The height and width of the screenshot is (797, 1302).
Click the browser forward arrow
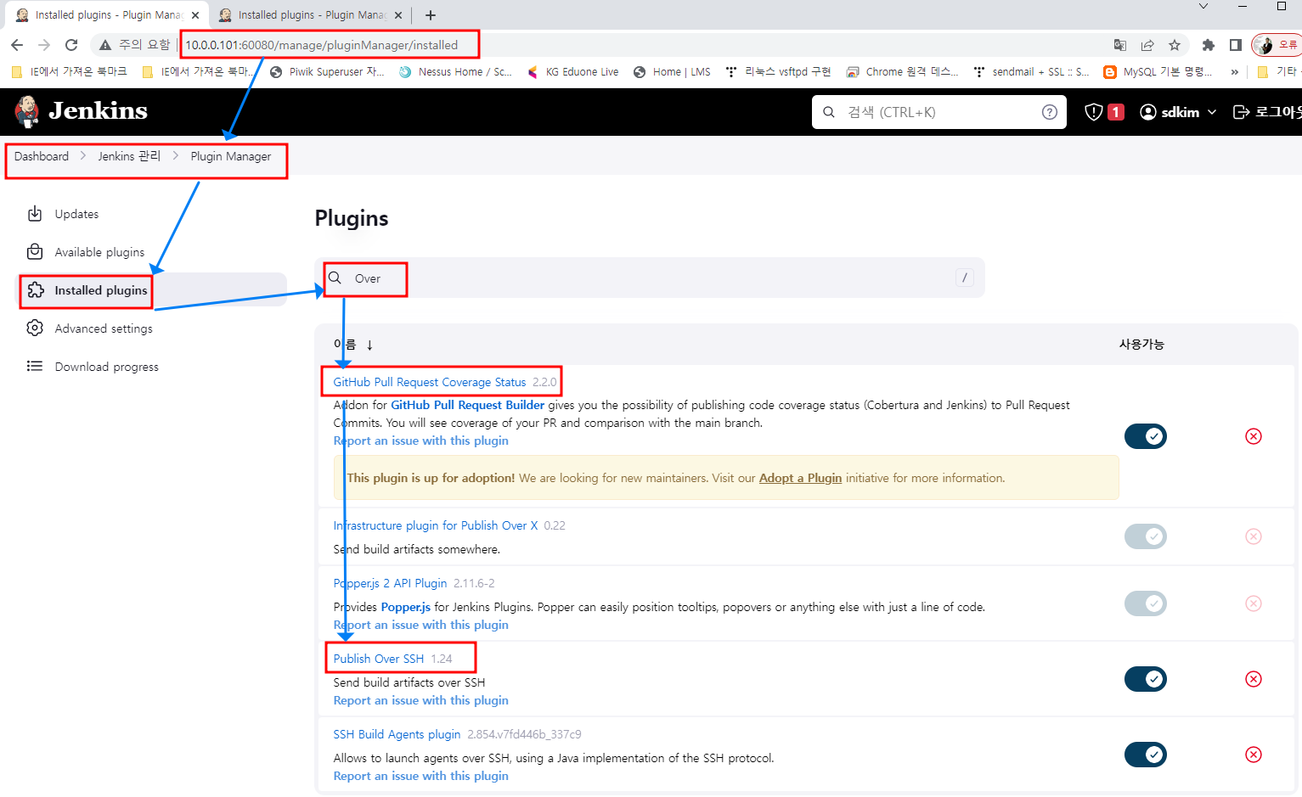coord(44,45)
